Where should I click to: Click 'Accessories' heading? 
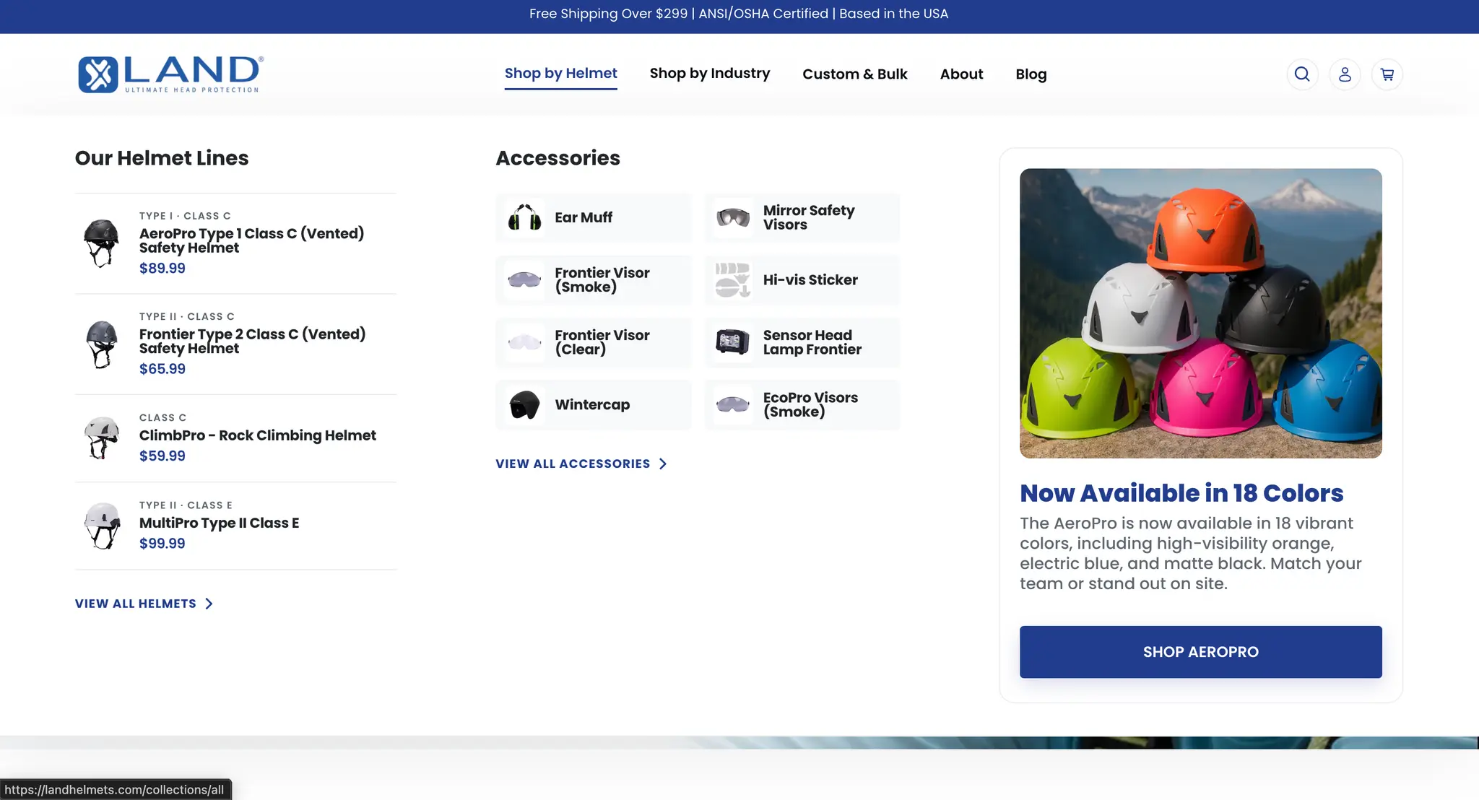pos(558,157)
